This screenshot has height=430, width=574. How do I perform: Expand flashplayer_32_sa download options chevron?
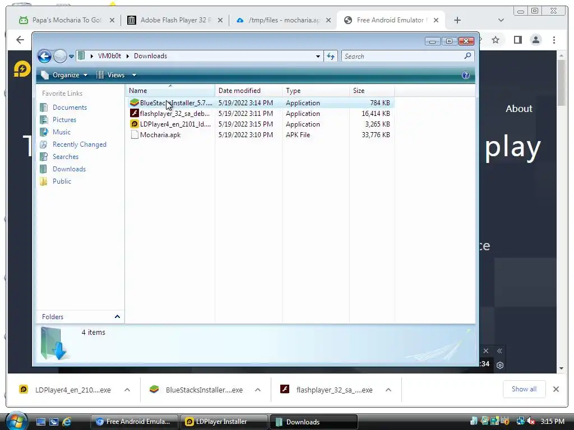click(388, 390)
